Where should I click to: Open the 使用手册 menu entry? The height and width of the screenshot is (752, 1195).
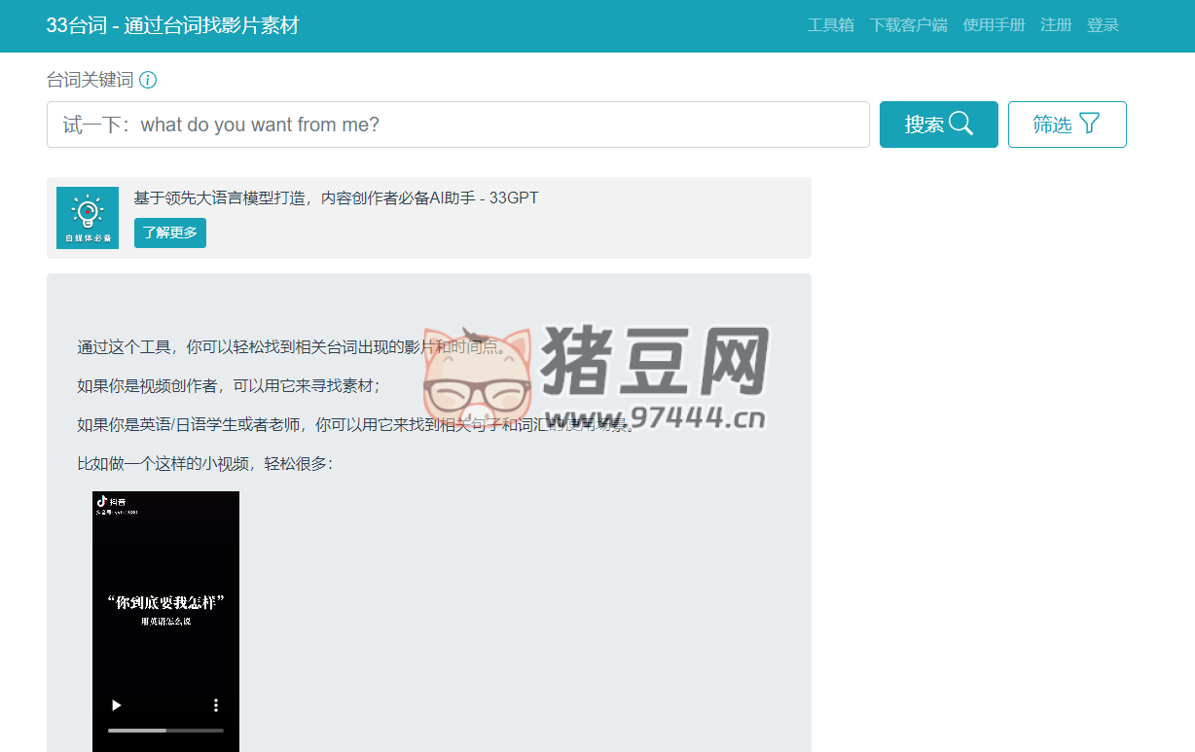(x=994, y=24)
